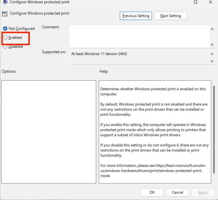Click the Next Setting button
The height and width of the screenshot is (200, 218).
[170, 16]
